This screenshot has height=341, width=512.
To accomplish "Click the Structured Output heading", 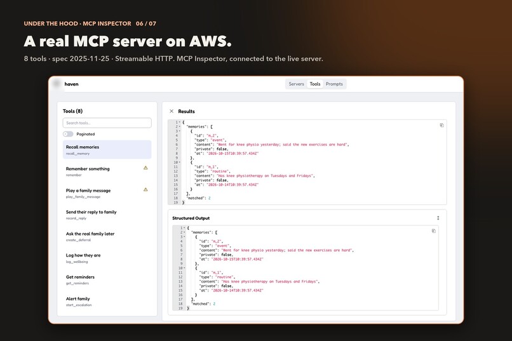I will point(191,218).
